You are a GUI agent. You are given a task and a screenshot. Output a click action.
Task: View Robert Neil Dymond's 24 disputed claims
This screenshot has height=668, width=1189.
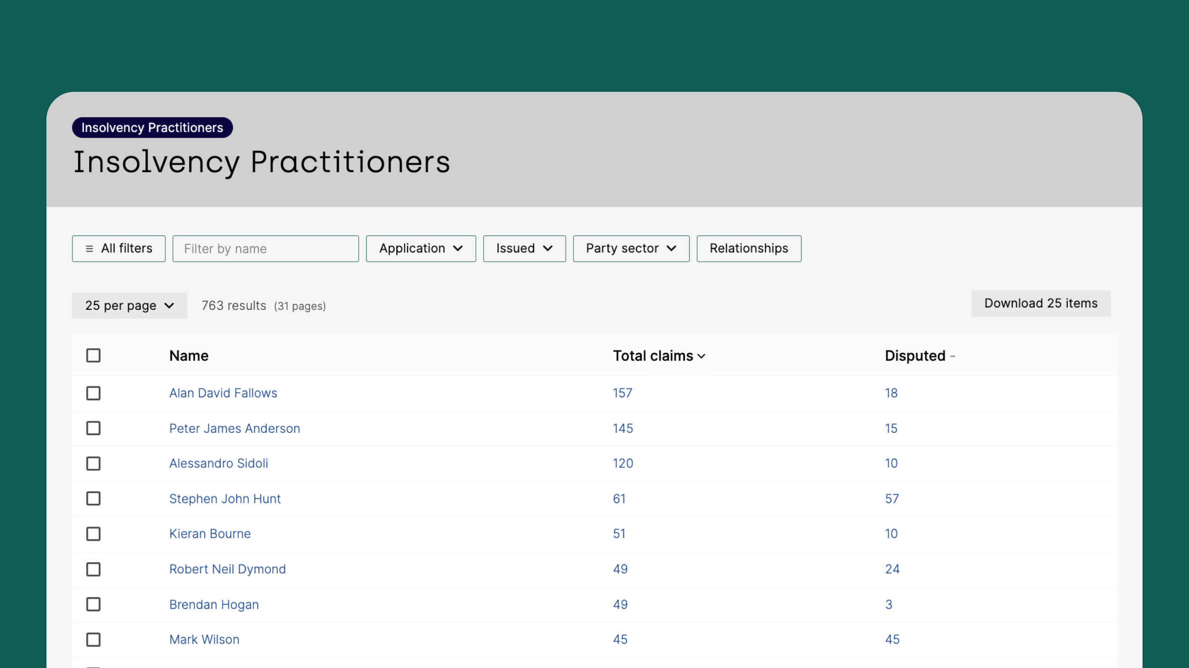tap(892, 569)
